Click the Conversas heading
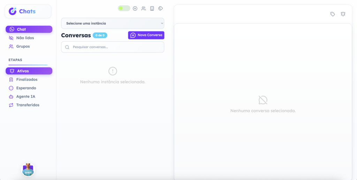Image resolution: width=357 pixels, height=180 pixels. pos(76,35)
